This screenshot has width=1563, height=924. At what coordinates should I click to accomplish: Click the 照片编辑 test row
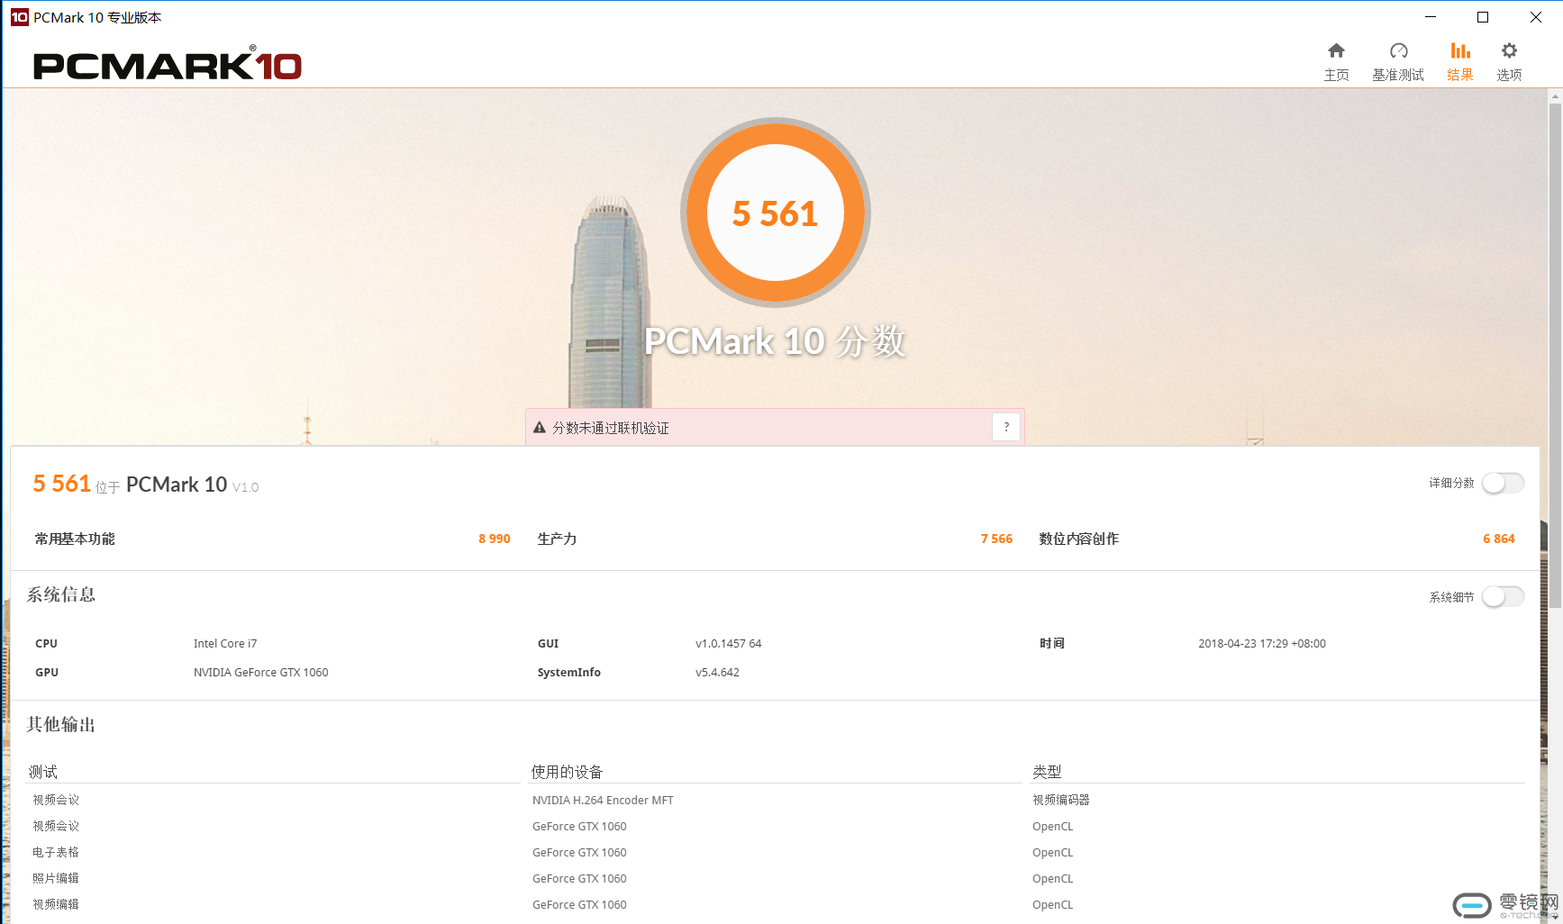pos(56,878)
